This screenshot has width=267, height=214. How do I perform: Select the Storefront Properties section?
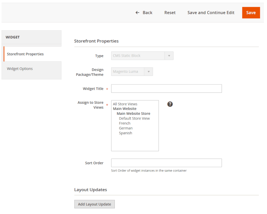[25, 54]
